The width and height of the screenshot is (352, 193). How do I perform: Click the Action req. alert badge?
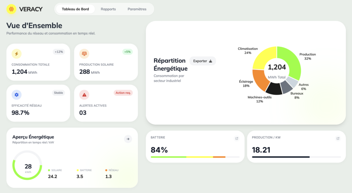pos(123,93)
